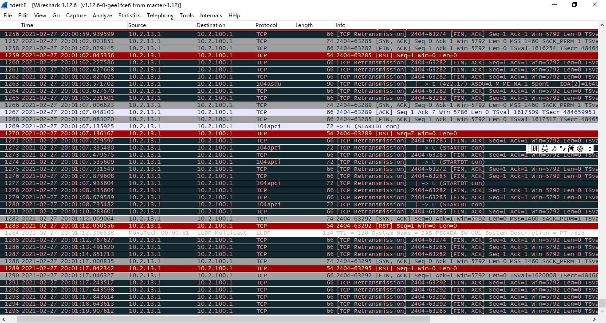Open the Statistics menu
This screenshot has height=323, width=606.
129,15
